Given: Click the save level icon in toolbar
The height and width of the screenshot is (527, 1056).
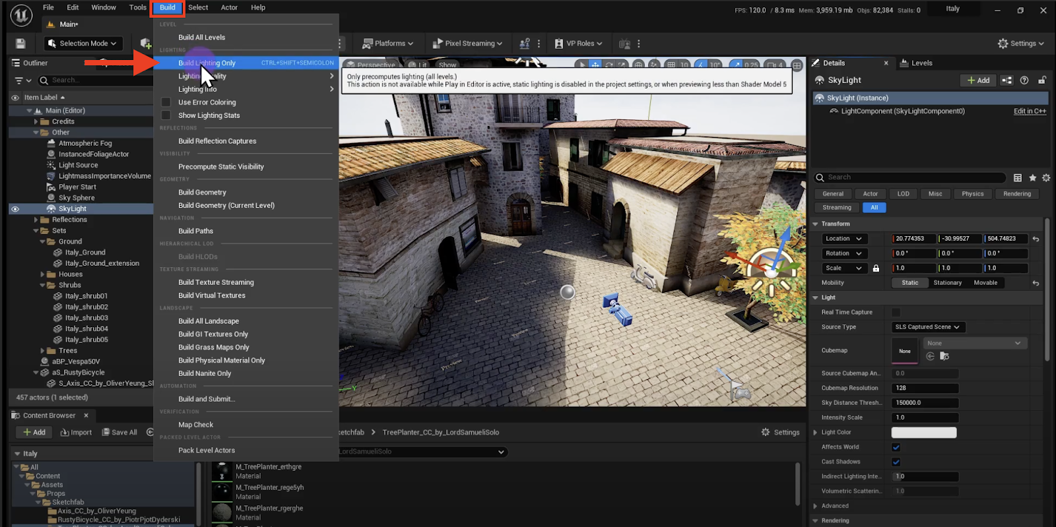Looking at the screenshot, I should 20,44.
